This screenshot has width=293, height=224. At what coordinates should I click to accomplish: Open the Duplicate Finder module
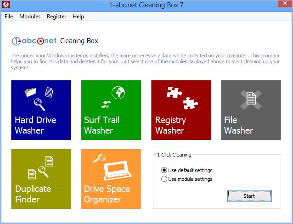[x=41, y=179]
